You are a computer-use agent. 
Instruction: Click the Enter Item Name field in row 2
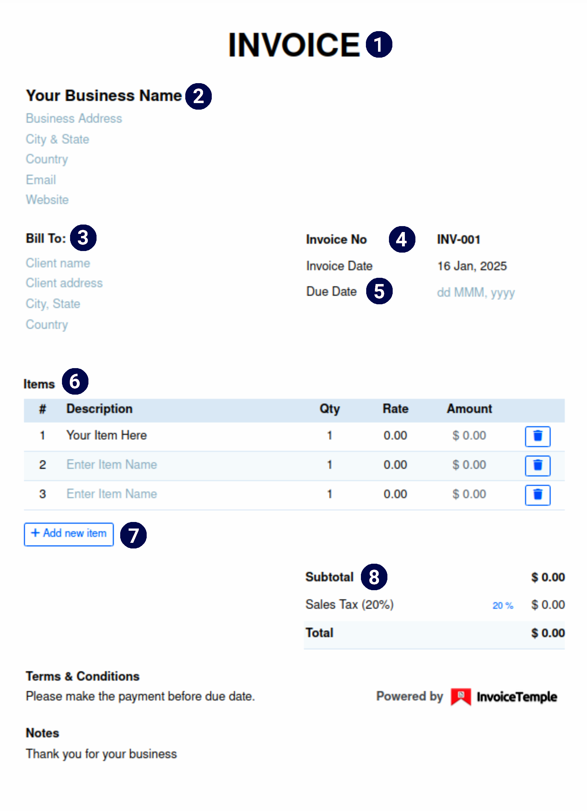[111, 464]
